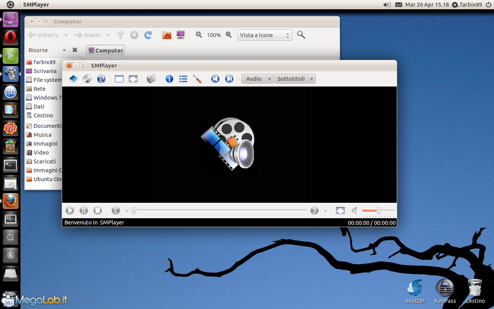Image resolution: width=494 pixels, height=309 pixels.
Task: Open the home folder icon
Action: [167, 35]
